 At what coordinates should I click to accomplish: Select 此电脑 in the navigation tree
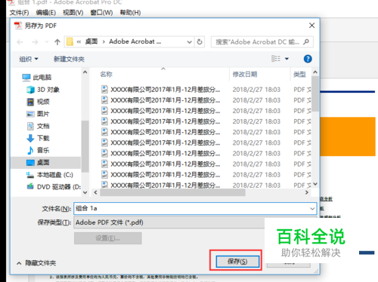click(x=36, y=77)
